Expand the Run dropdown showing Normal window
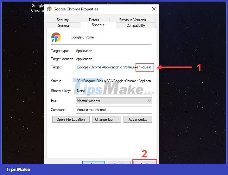The width and height of the screenshot is (228, 175). [x=114, y=101]
